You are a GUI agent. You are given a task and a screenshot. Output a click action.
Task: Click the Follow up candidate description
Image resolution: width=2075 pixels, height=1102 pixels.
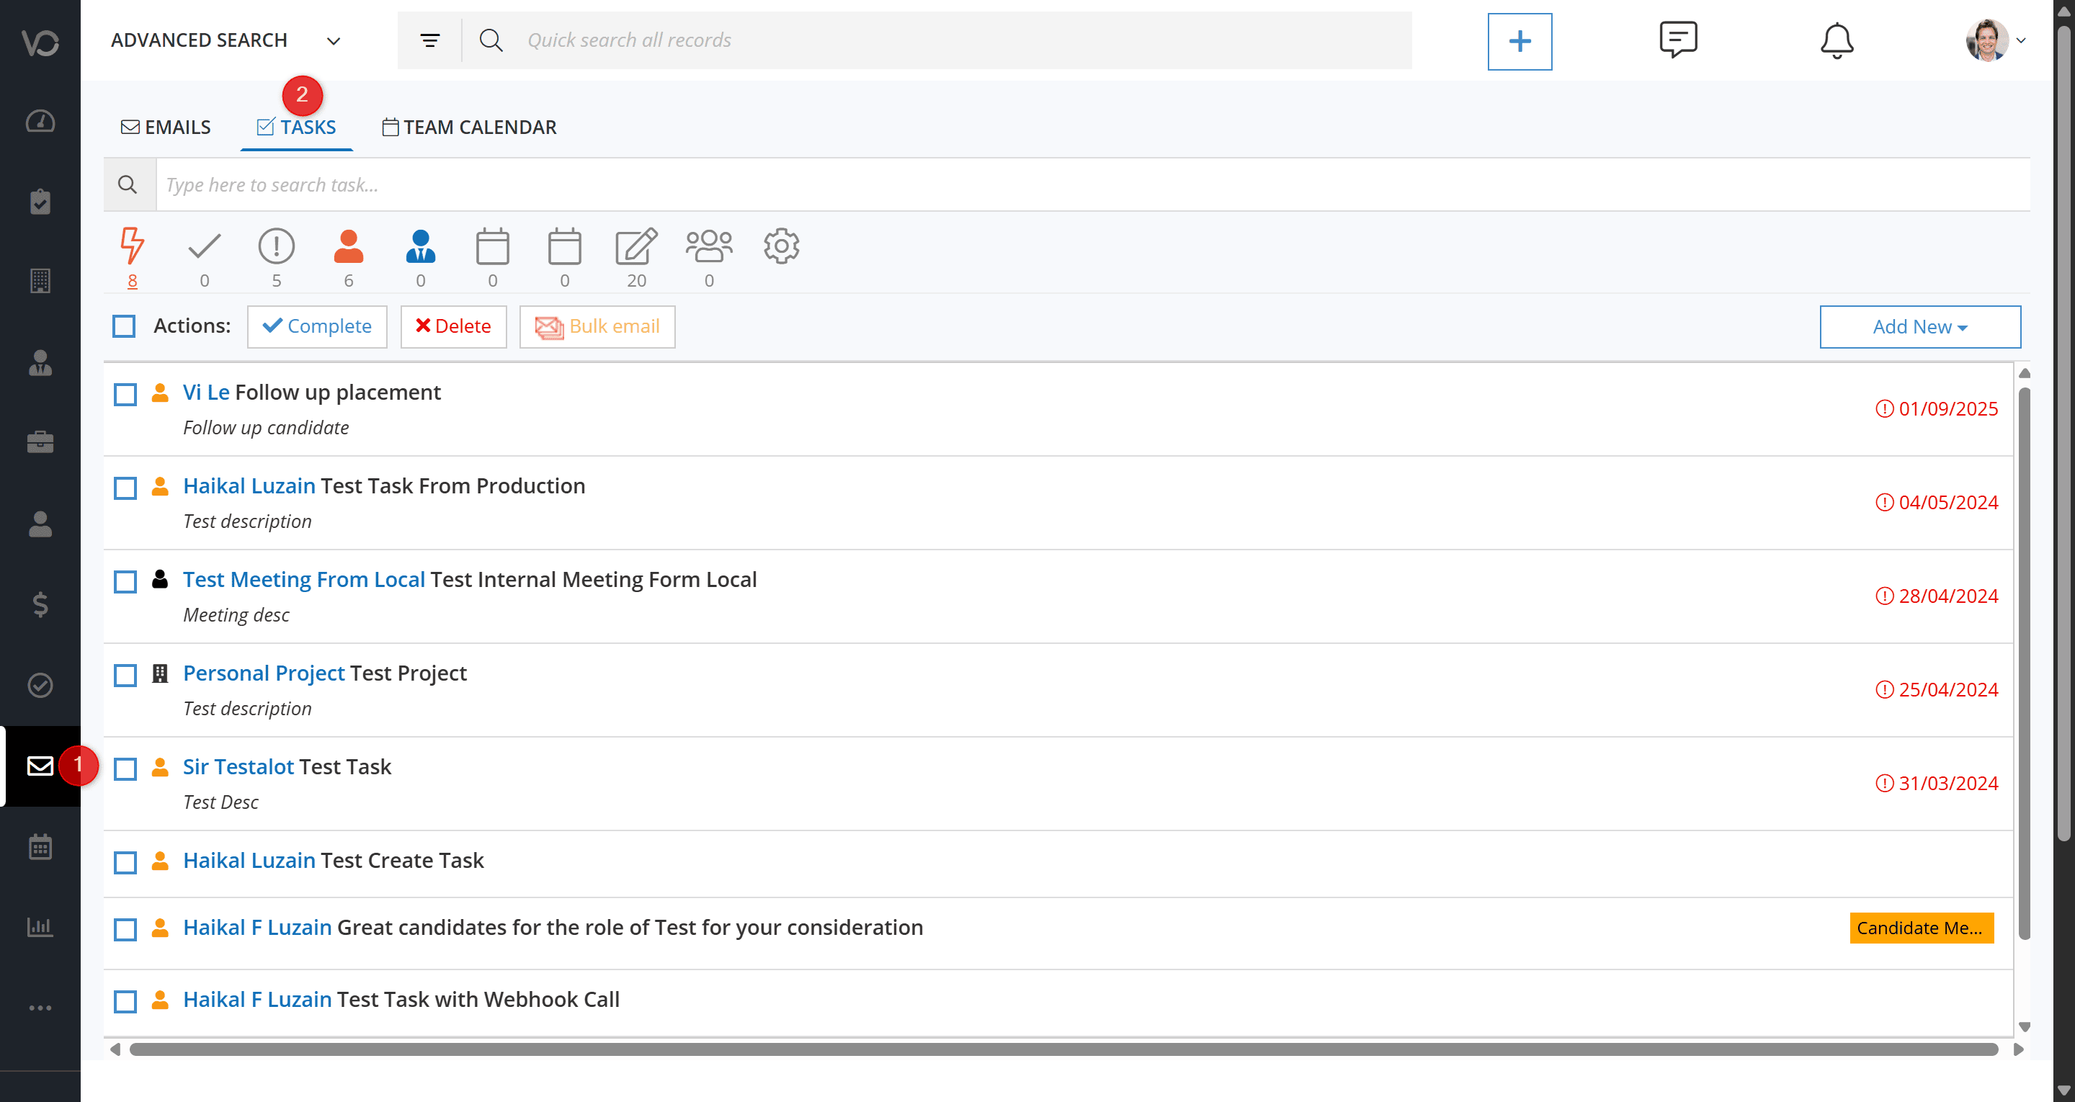[266, 428]
